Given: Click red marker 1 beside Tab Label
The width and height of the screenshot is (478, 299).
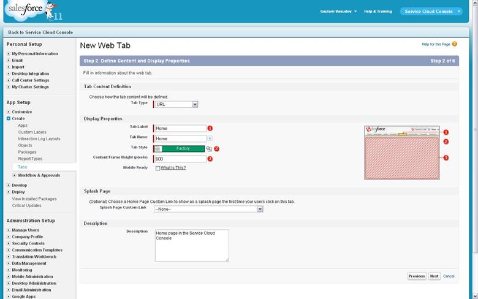Looking at the screenshot, I should [x=210, y=129].
